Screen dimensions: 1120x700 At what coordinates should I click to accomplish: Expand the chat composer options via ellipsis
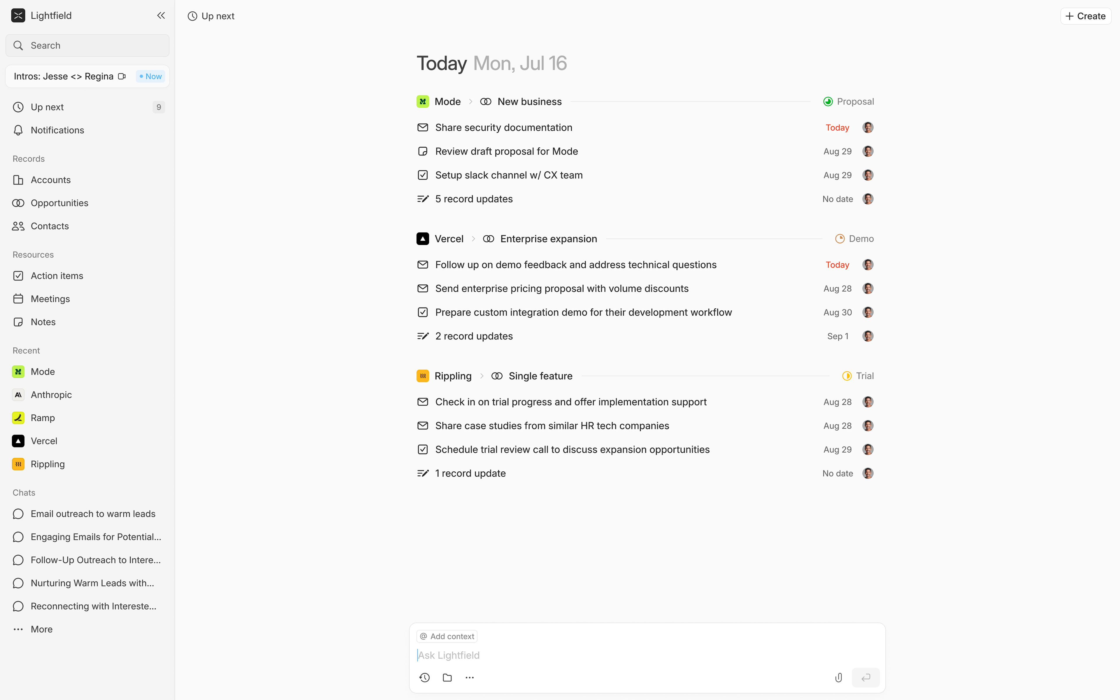click(469, 677)
